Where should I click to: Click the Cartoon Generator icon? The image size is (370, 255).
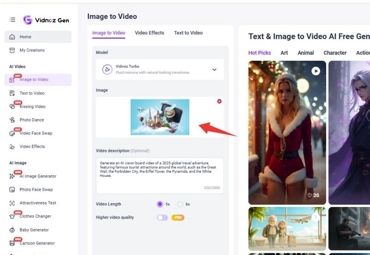point(12,243)
